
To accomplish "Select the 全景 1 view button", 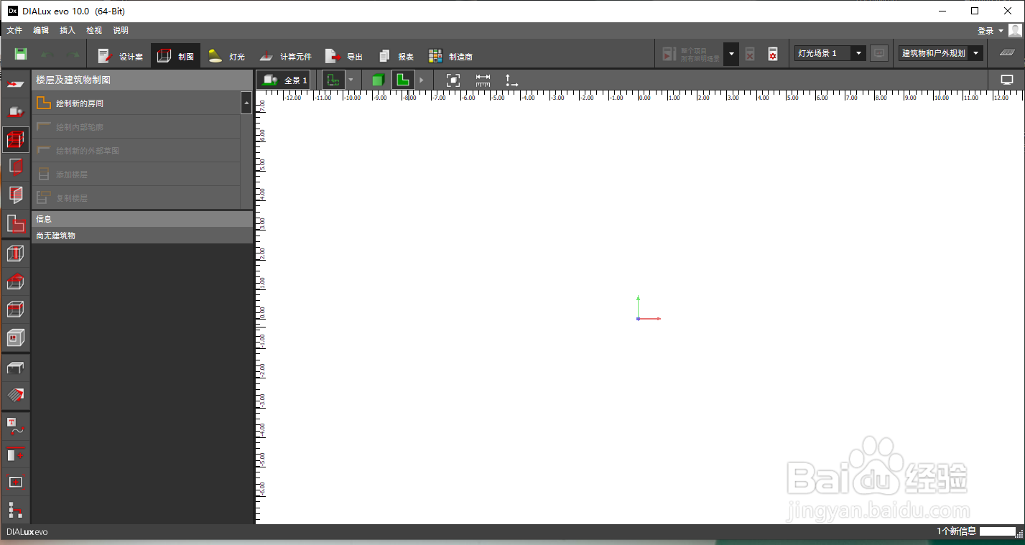I will pos(283,80).
